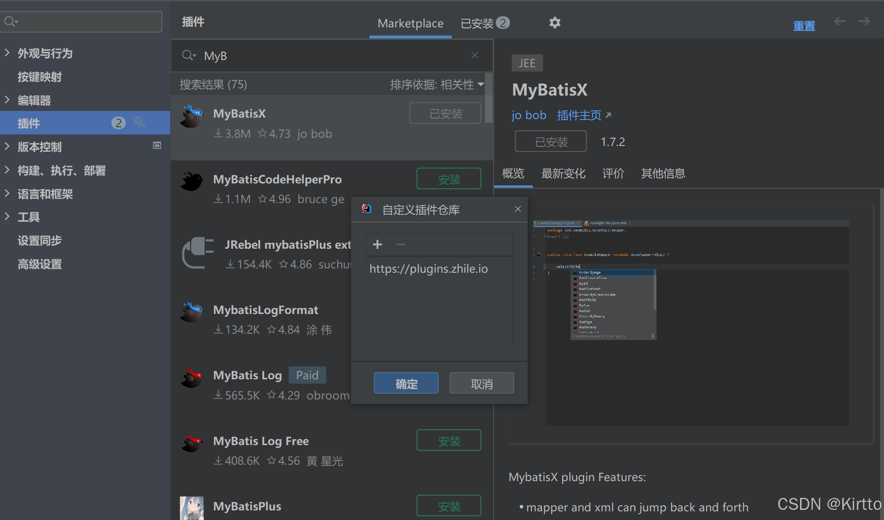The height and width of the screenshot is (520, 884).
Task: Click the back navigation arrow
Action: coord(840,21)
